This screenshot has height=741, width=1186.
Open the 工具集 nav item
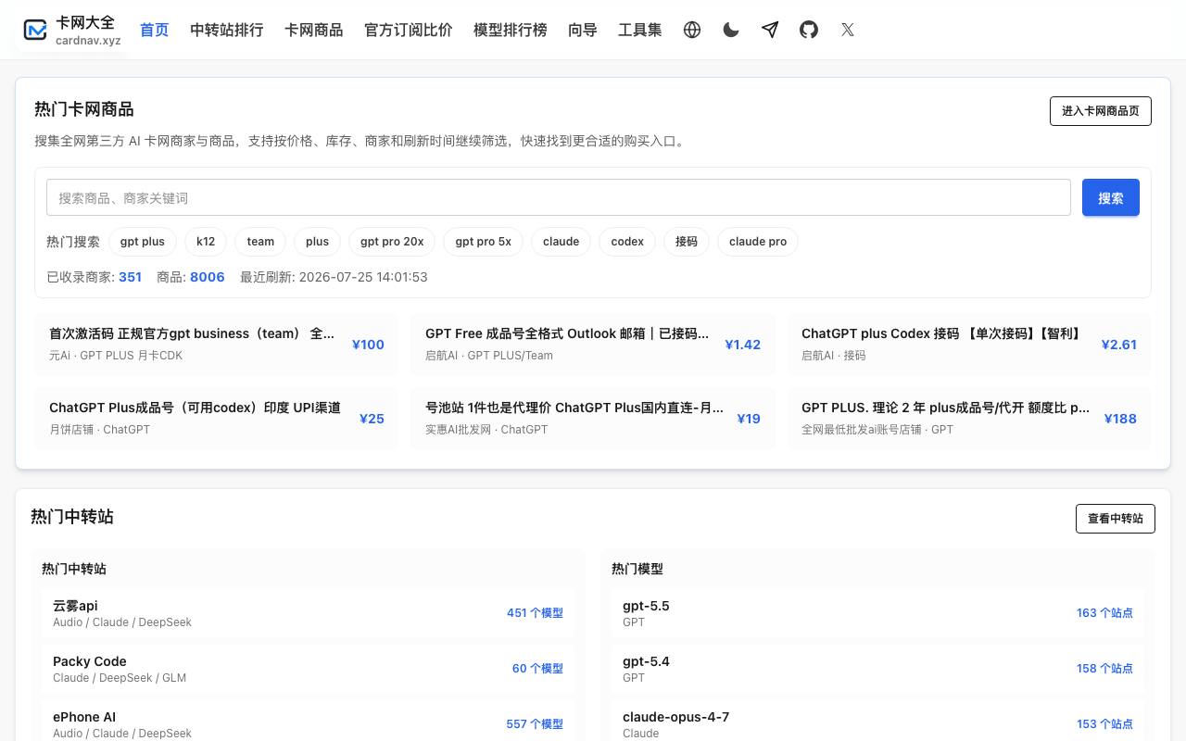pyautogui.click(x=640, y=30)
